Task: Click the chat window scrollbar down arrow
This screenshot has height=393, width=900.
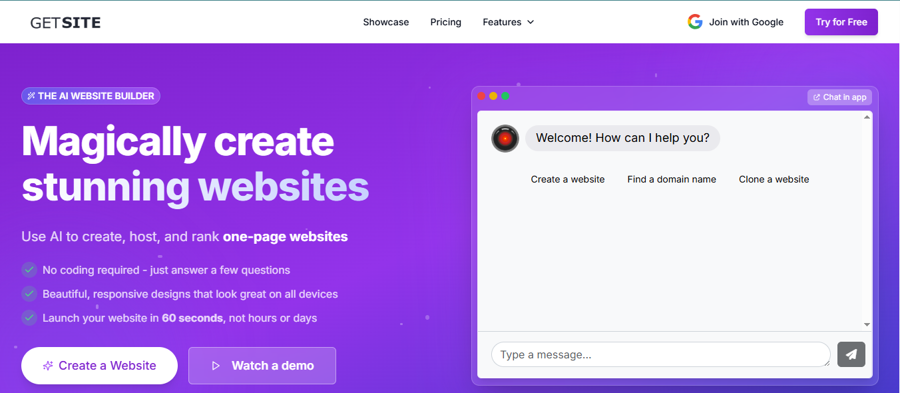Action: click(867, 324)
